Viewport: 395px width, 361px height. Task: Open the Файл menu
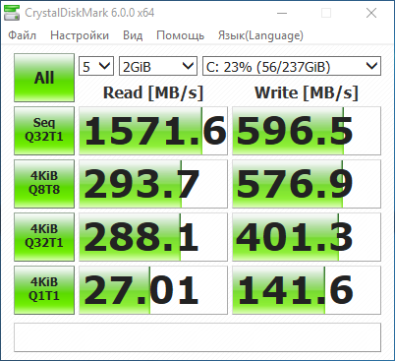(x=23, y=35)
